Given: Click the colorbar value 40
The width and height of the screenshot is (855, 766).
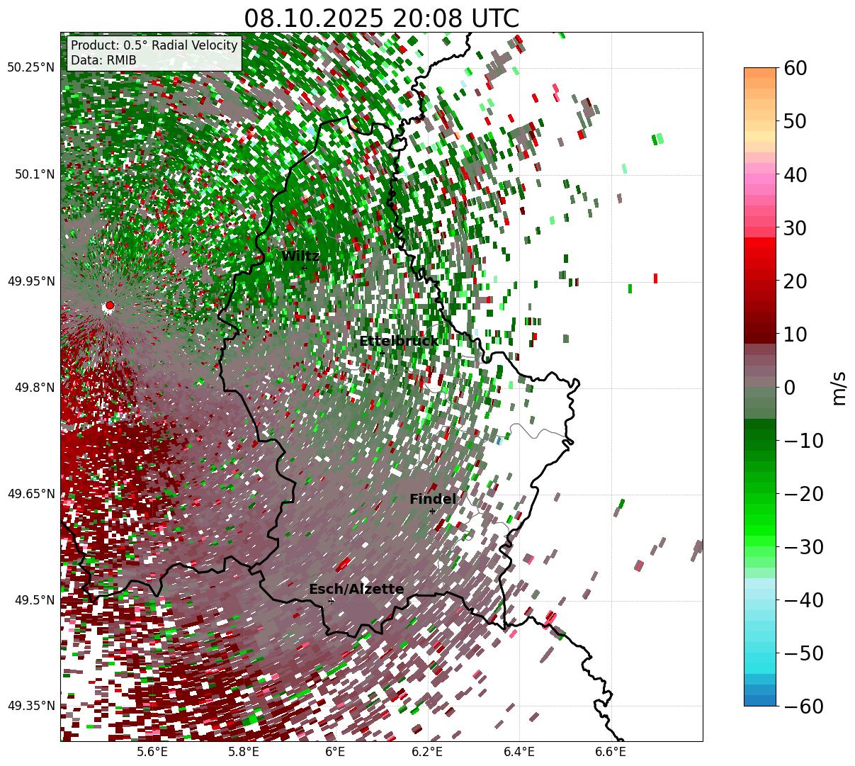Looking at the screenshot, I should pos(795,174).
